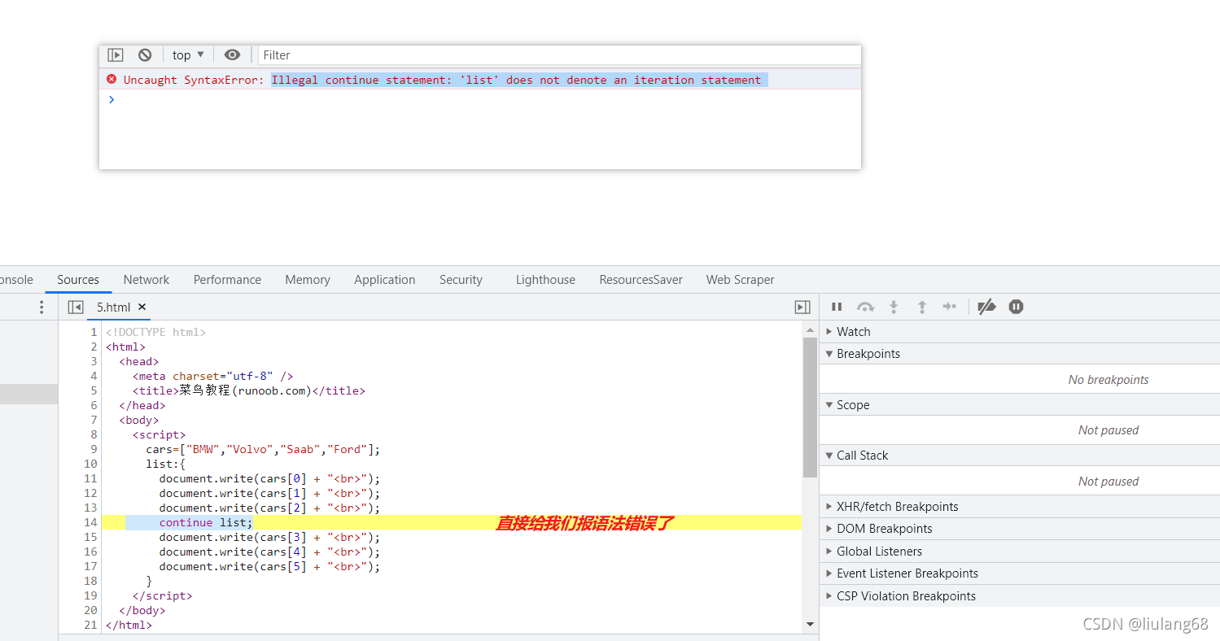The image size is (1220, 641).
Task: Switch to the Sources tab
Action: click(x=78, y=279)
